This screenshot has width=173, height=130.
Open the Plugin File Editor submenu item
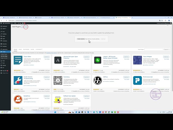tap(4, 58)
